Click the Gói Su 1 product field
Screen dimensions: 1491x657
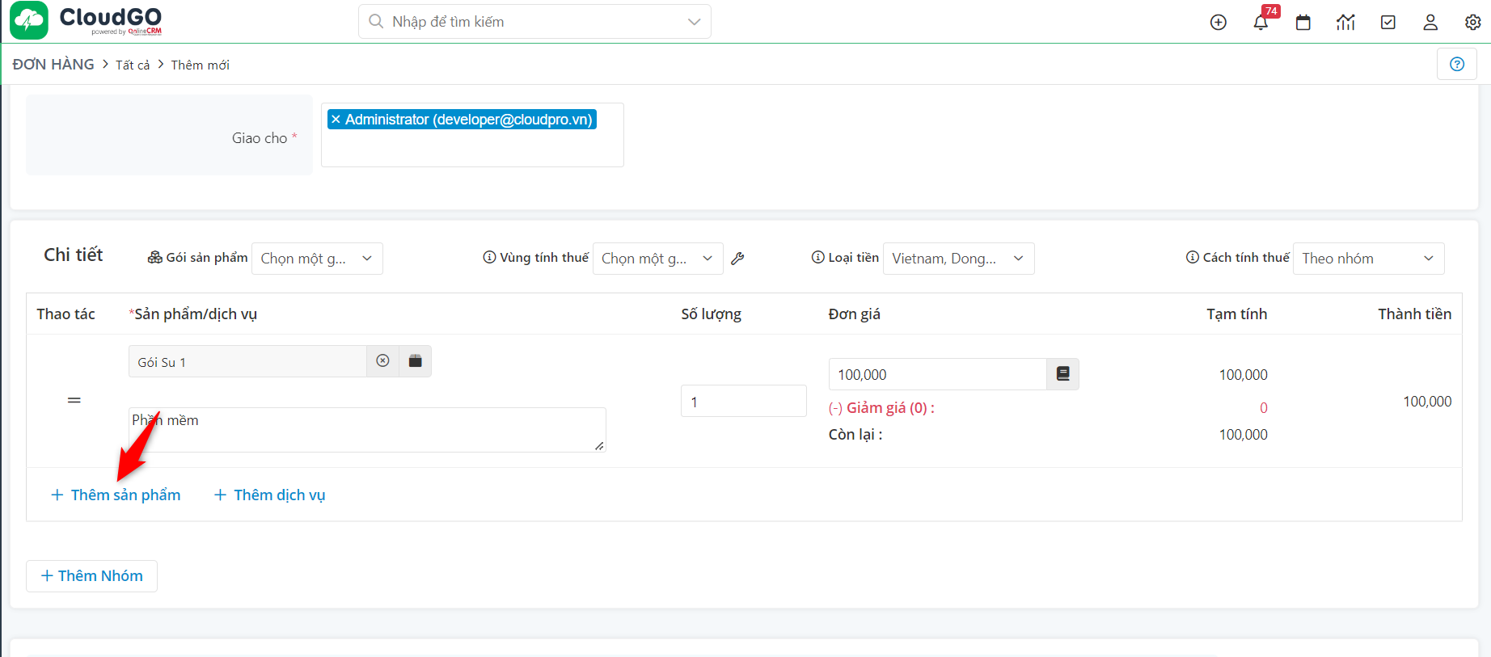pyautogui.click(x=247, y=361)
